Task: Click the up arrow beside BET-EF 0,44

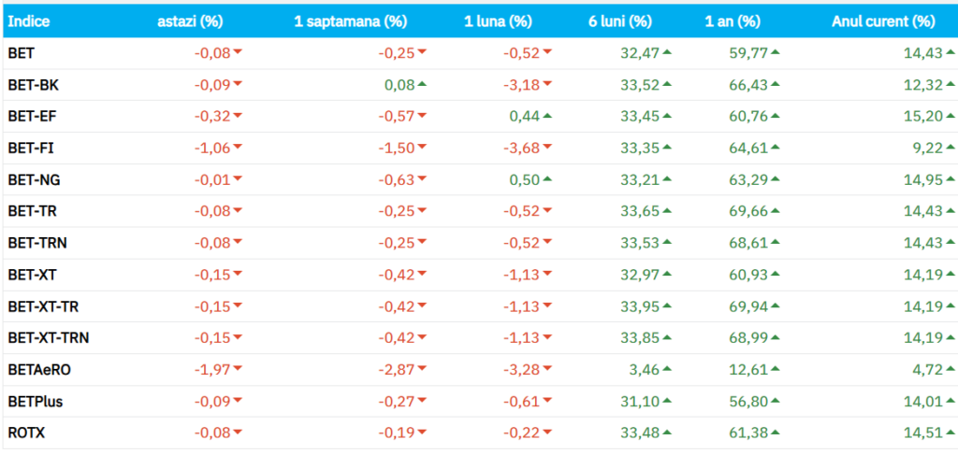Action: [x=547, y=116]
